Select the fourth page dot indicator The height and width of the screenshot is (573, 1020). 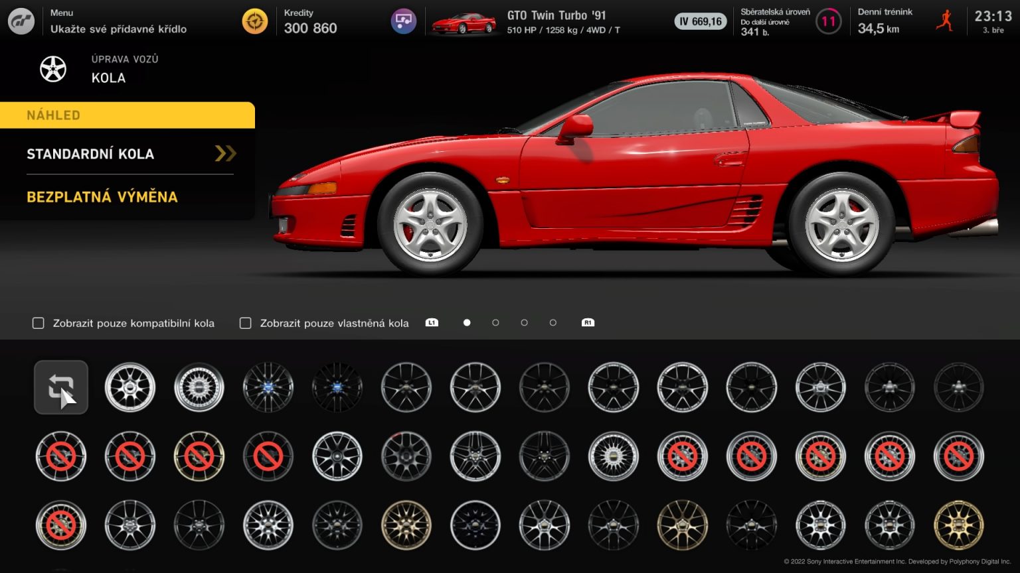[553, 322]
